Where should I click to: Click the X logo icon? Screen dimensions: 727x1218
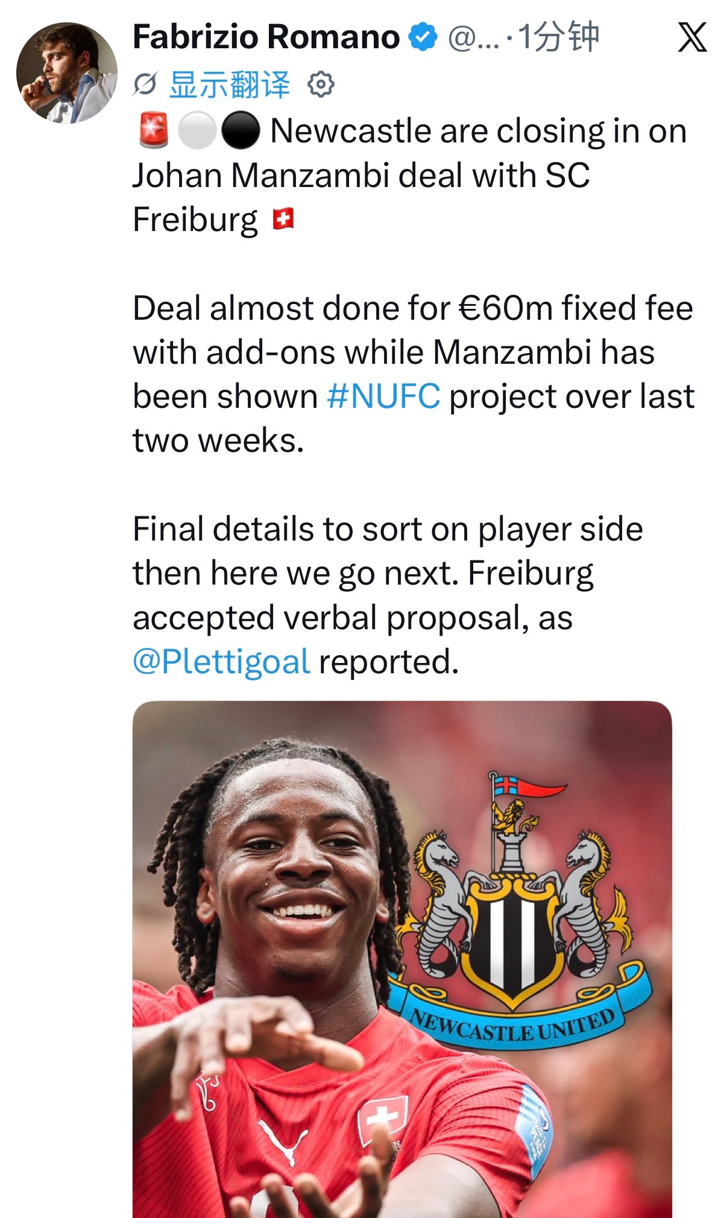tap(693, 37)
